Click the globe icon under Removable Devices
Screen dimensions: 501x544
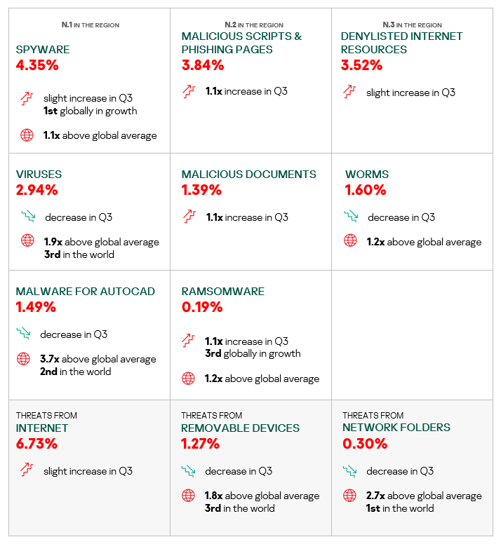[x=188, y=496]
